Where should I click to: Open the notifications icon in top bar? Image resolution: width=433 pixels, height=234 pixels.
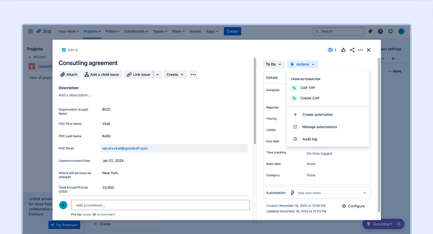370,31
